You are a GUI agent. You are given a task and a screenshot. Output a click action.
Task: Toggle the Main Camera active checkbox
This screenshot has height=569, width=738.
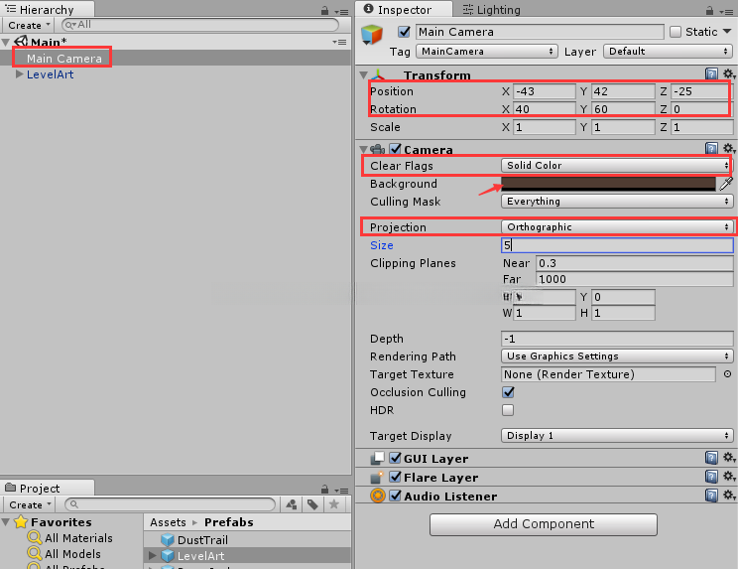[404, 32]
